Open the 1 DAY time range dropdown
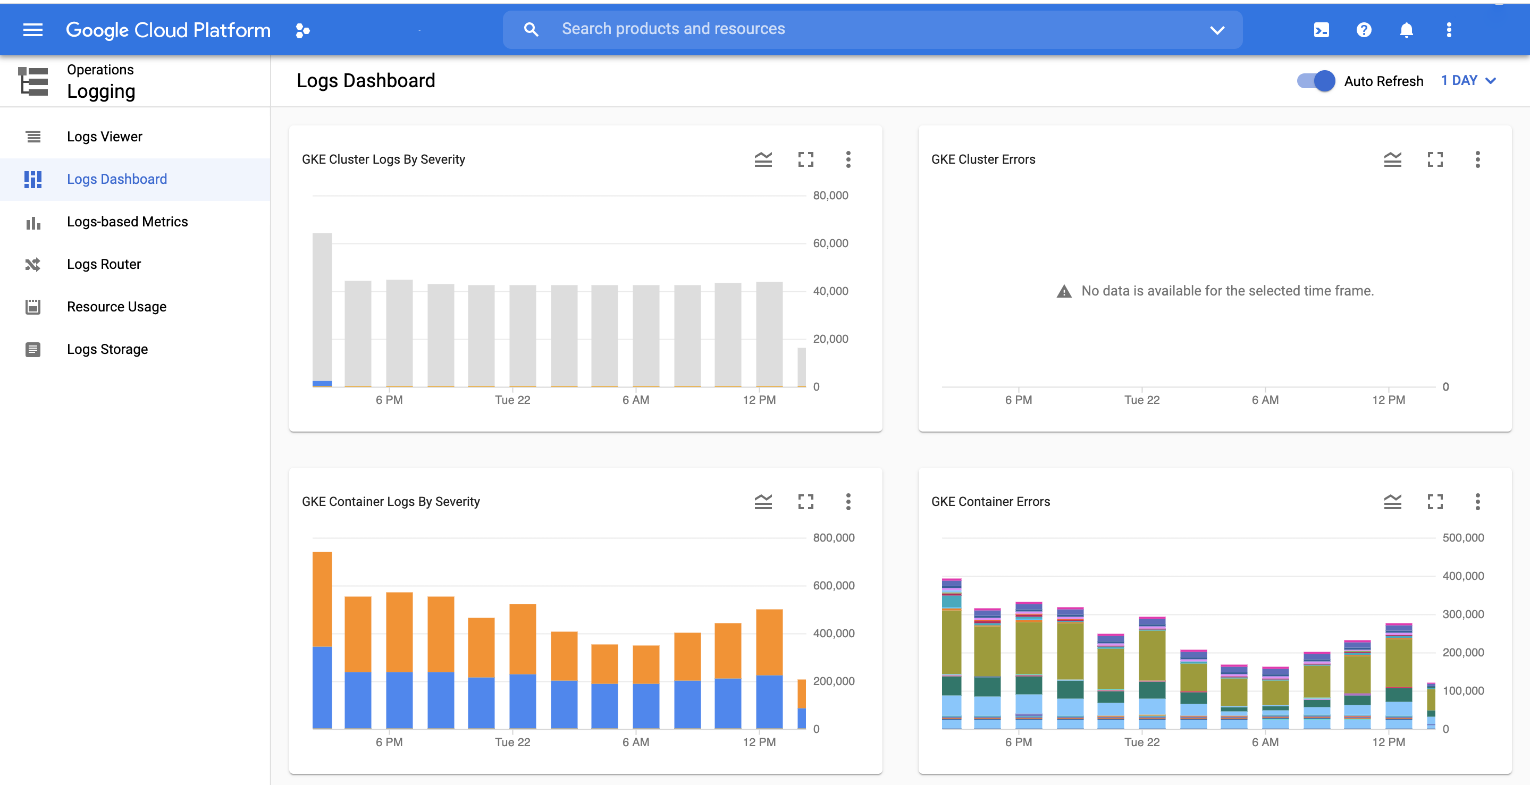 click(1468, 81)
